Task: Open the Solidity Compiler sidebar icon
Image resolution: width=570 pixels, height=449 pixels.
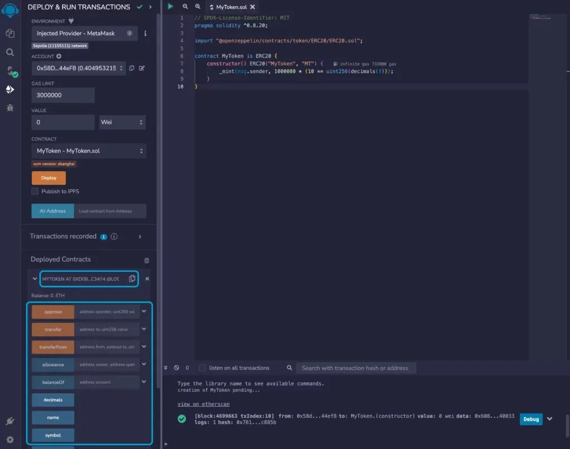Action: point(11,71)
